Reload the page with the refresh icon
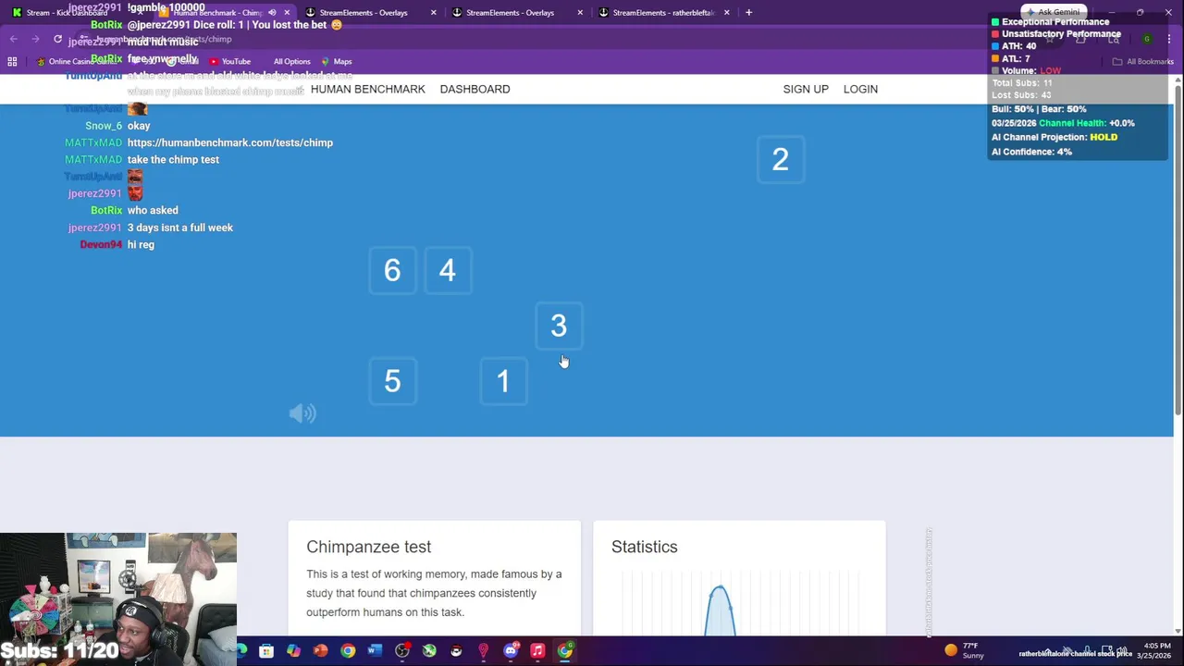 click(x=57, y=39)
